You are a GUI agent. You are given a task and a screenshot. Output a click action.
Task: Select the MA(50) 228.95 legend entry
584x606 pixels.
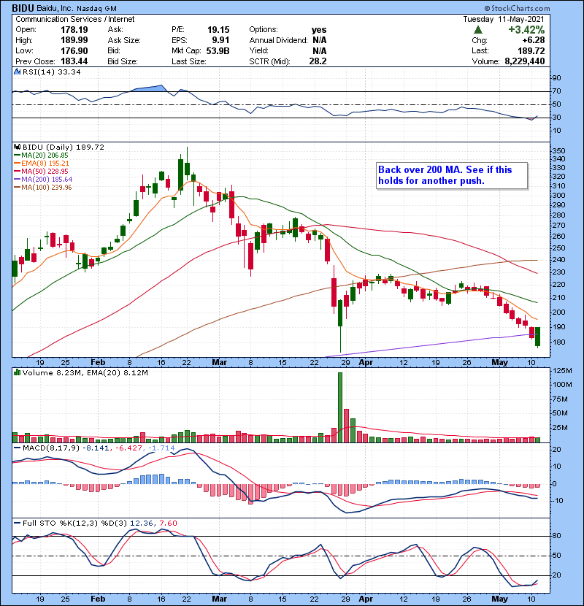pyautogui.click(x=44, y=172)
